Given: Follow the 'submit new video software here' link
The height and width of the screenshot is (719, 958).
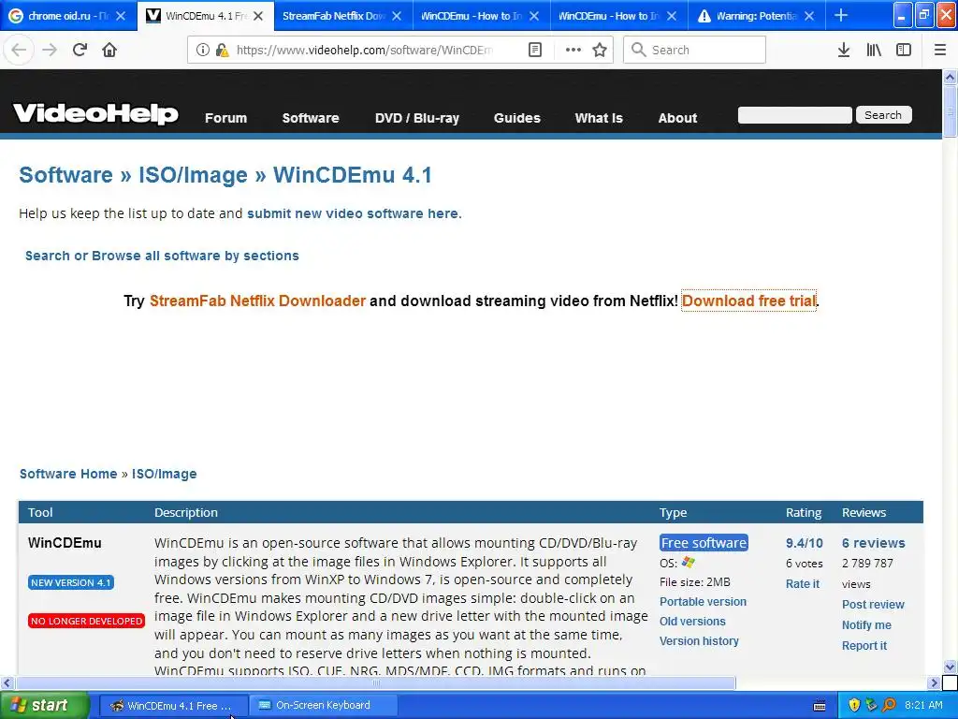Looking at the screenshot, I should [353, 213].
